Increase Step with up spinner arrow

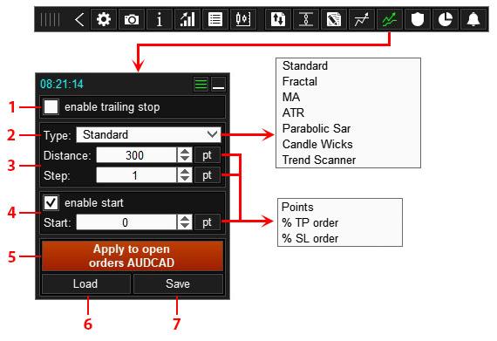point(185,172)
